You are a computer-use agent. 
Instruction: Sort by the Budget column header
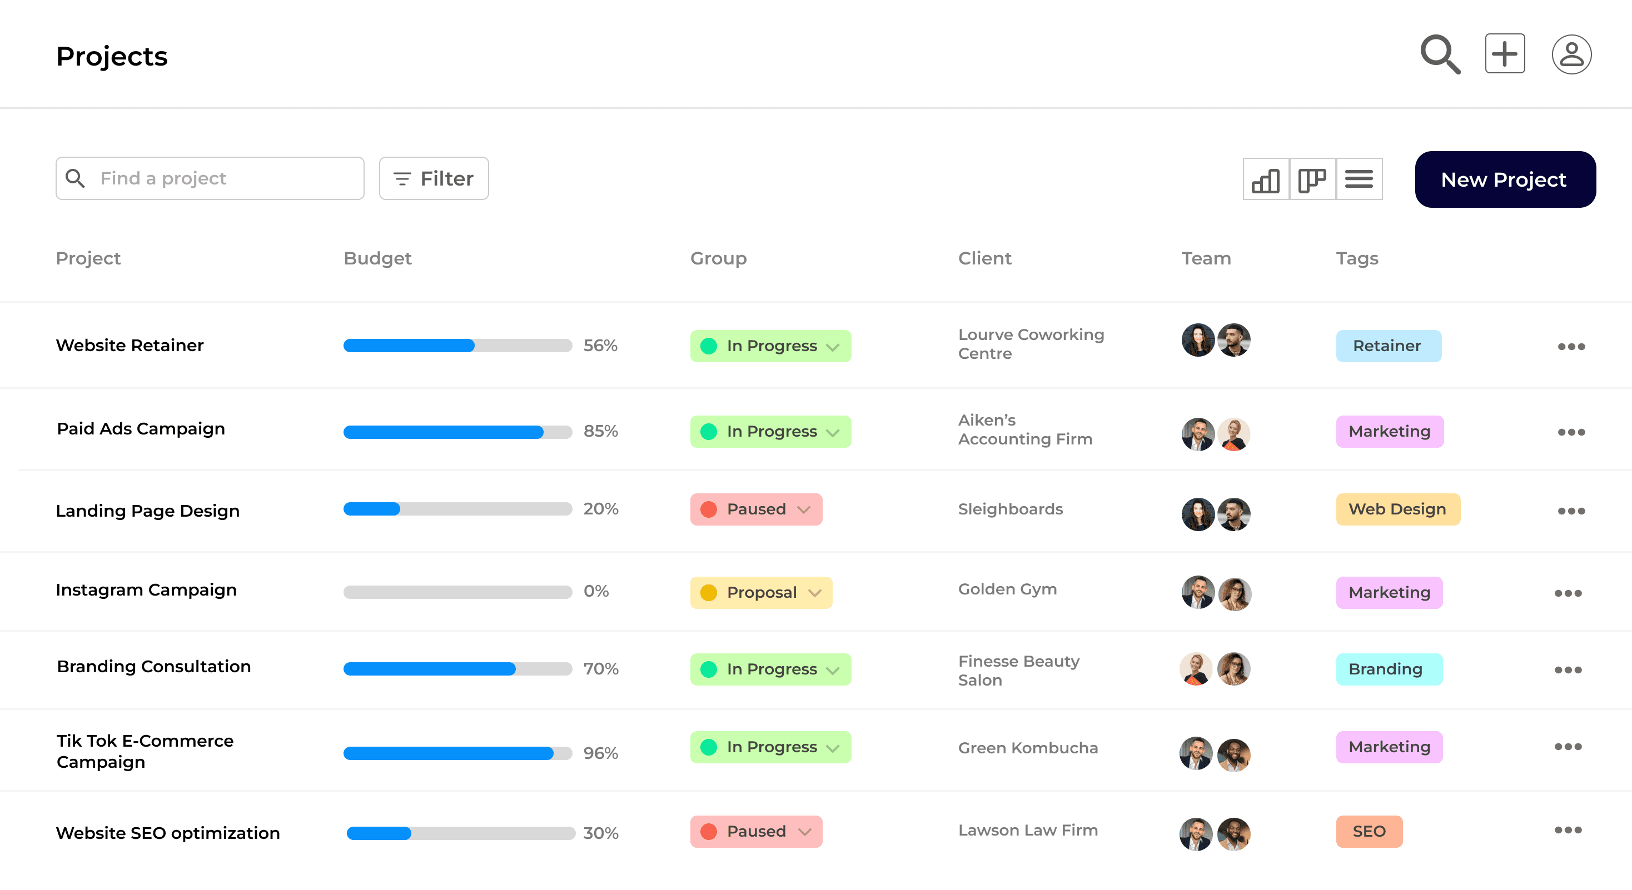(377, 258)
